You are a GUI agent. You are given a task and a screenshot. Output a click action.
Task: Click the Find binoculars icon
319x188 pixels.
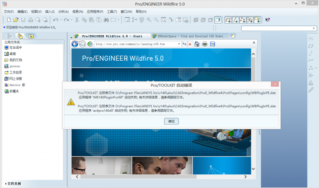coord(106,20)
